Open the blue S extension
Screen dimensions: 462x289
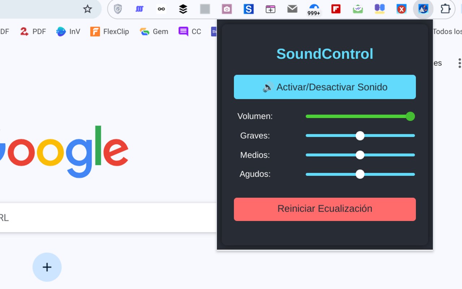(249, 9)
